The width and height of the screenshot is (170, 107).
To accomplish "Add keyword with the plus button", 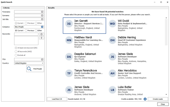I will pos(42,34).
